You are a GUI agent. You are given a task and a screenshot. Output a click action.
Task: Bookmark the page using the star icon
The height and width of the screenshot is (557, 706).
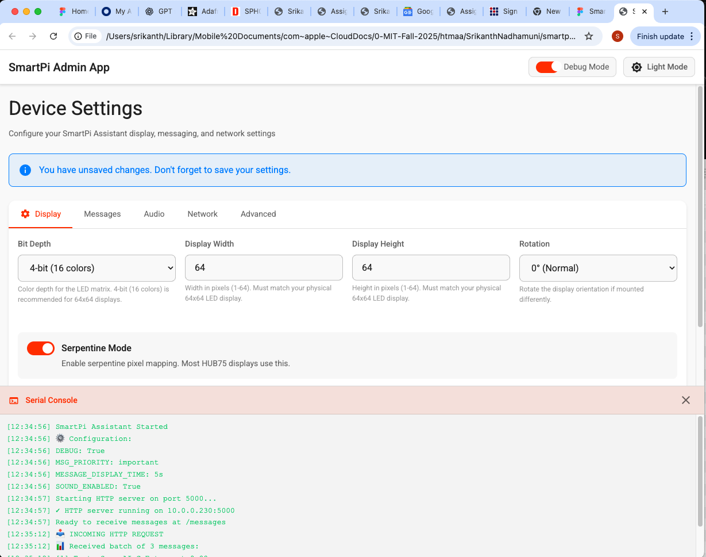coord(589,36)
